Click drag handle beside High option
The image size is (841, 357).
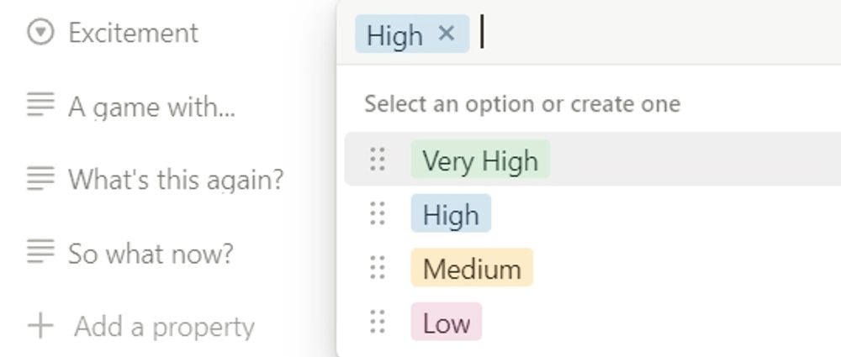click(x=378, y=214)
